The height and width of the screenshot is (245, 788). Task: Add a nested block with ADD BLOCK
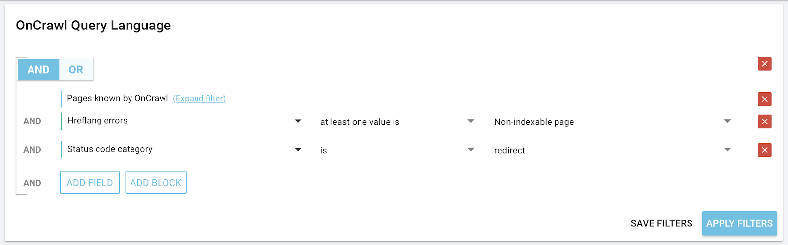156,183
